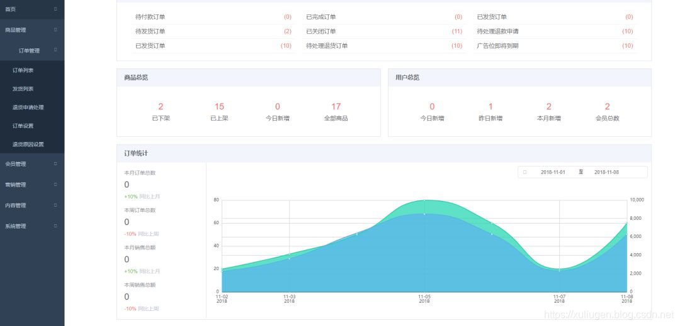Go to 退货申请处理 page
The image size is (680, 326).
pos(28,107)
